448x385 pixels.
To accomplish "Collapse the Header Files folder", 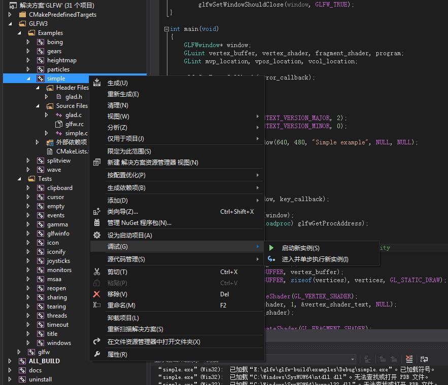I will point(38,88).
